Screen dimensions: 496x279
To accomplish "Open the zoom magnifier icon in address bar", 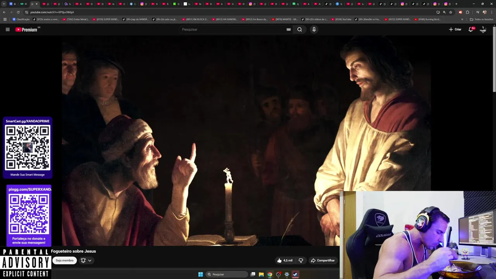I will click(444, 12).
